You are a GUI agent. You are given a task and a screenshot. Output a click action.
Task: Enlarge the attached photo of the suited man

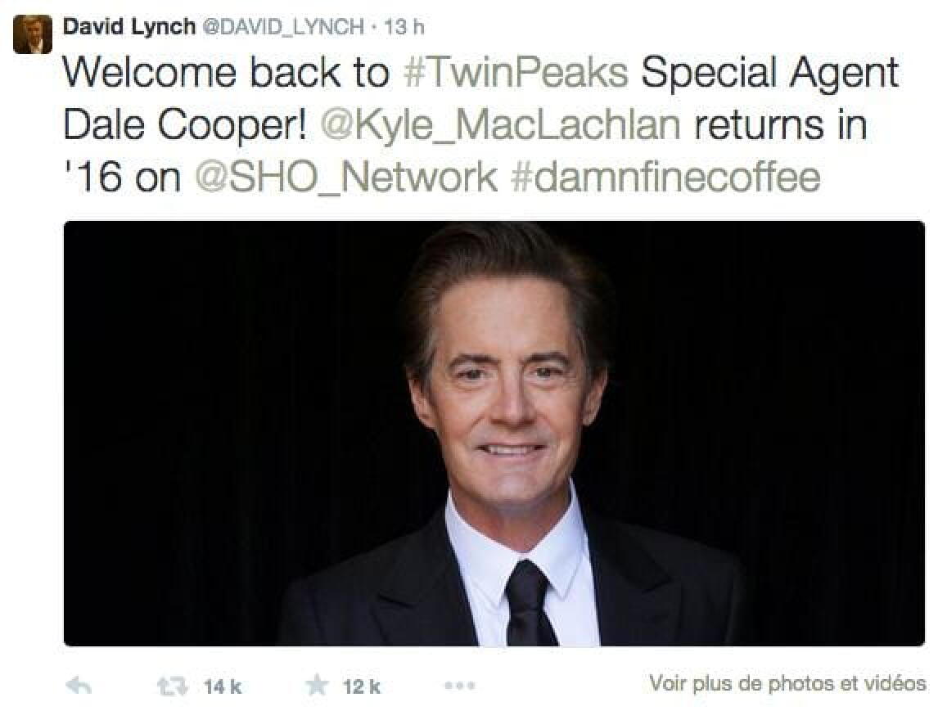tap(494, 434)
